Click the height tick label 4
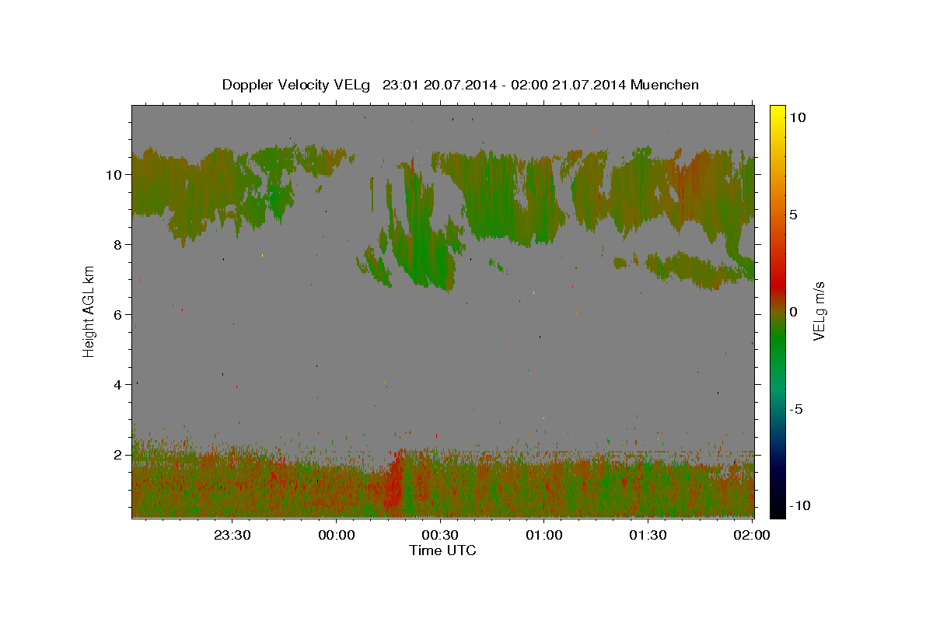 click(x=118, y=385)
